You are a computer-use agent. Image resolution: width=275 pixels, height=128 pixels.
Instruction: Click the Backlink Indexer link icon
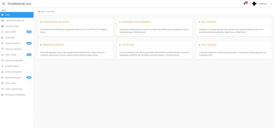(x=2, y=66)
